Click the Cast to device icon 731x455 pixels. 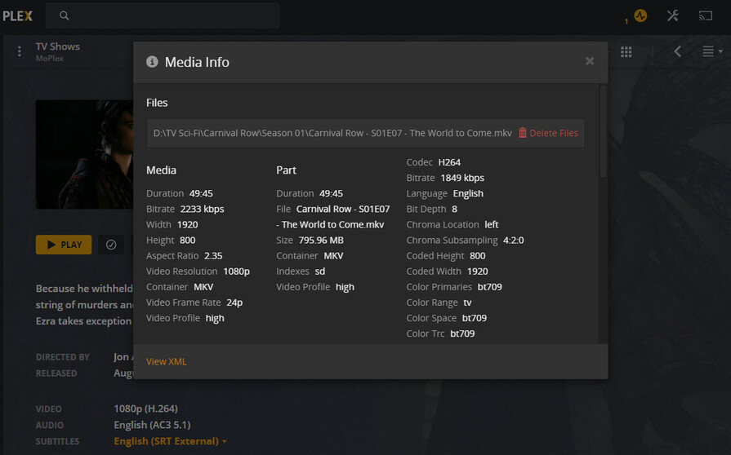706,15
